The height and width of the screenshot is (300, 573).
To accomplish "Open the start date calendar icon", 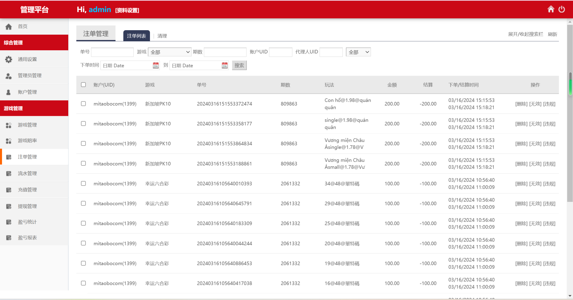I will click(156, 65).
